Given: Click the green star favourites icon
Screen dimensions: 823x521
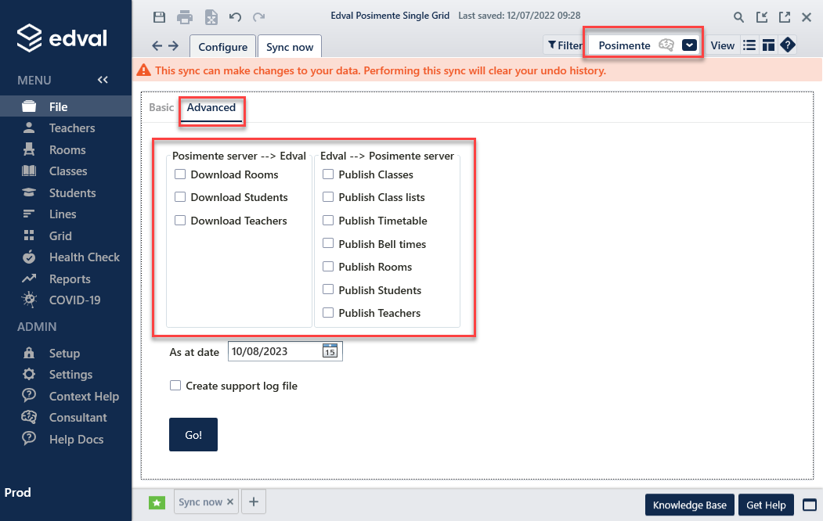Looking at the screenshot, I should click(x=157, y=503).
